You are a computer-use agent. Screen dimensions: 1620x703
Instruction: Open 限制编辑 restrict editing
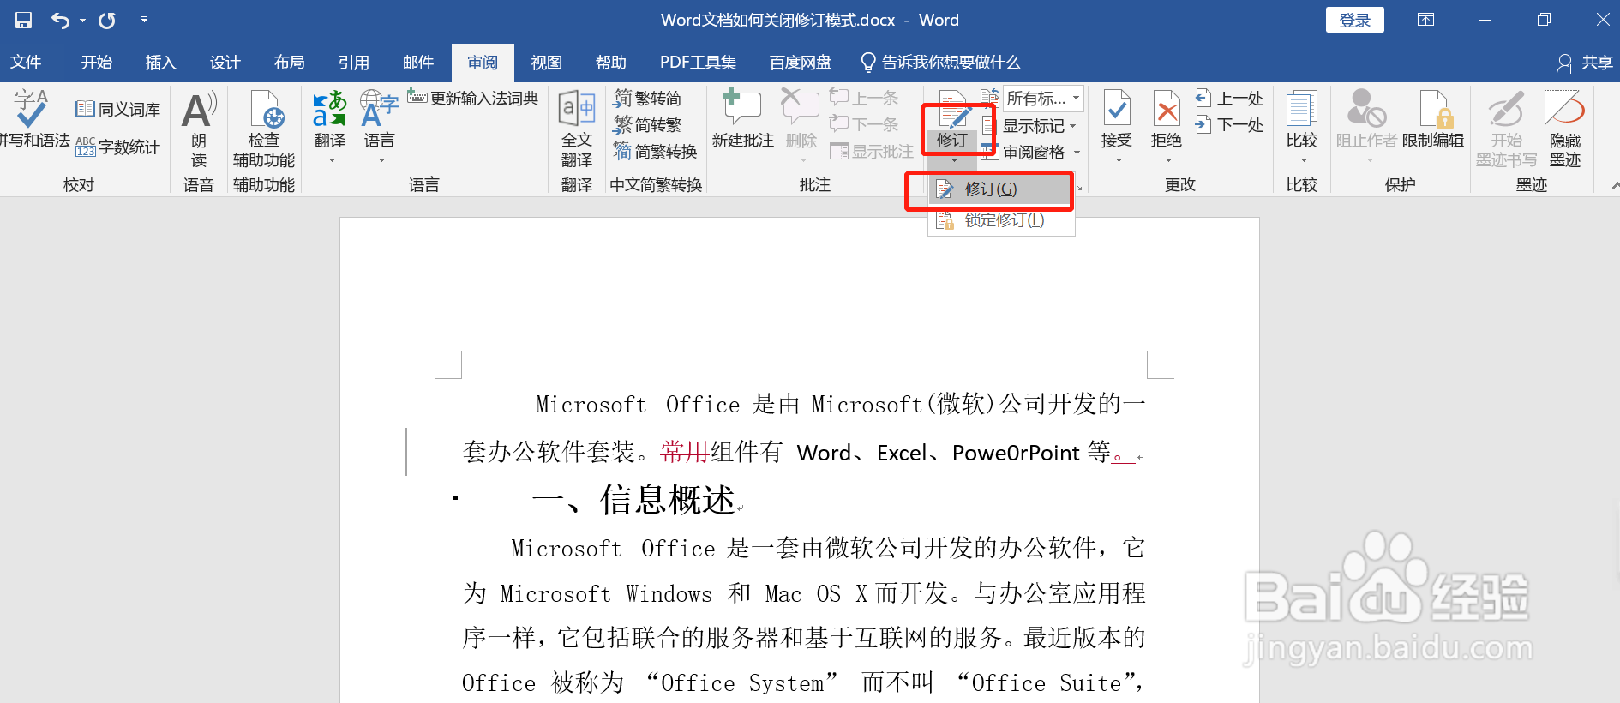click(x=1433, y=120)
